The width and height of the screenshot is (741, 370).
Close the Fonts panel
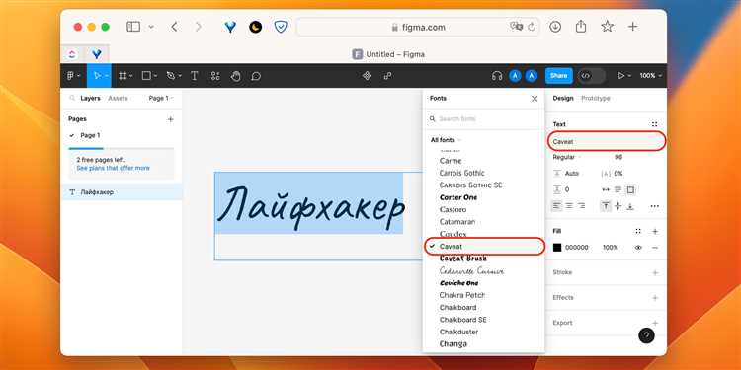coord(535,98)
